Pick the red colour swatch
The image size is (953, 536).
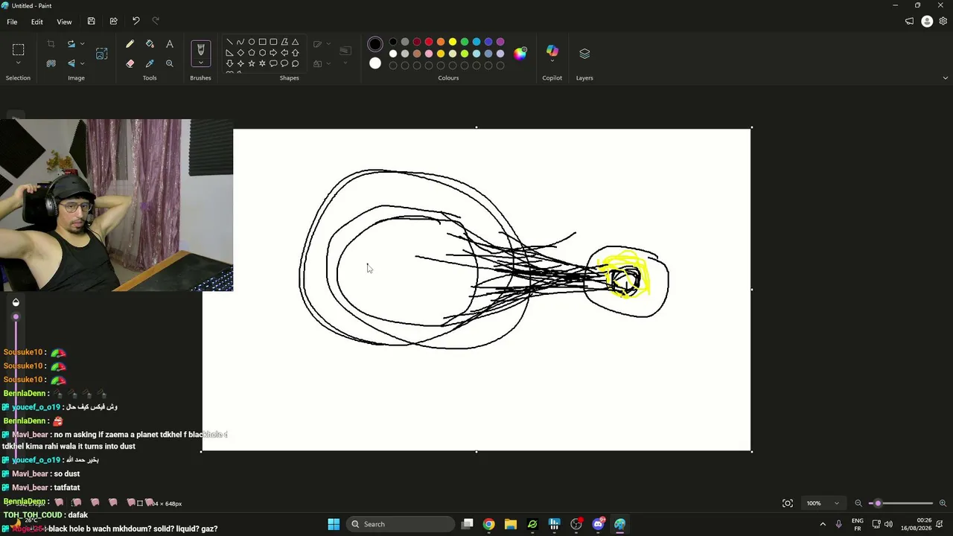click(429, 42)
